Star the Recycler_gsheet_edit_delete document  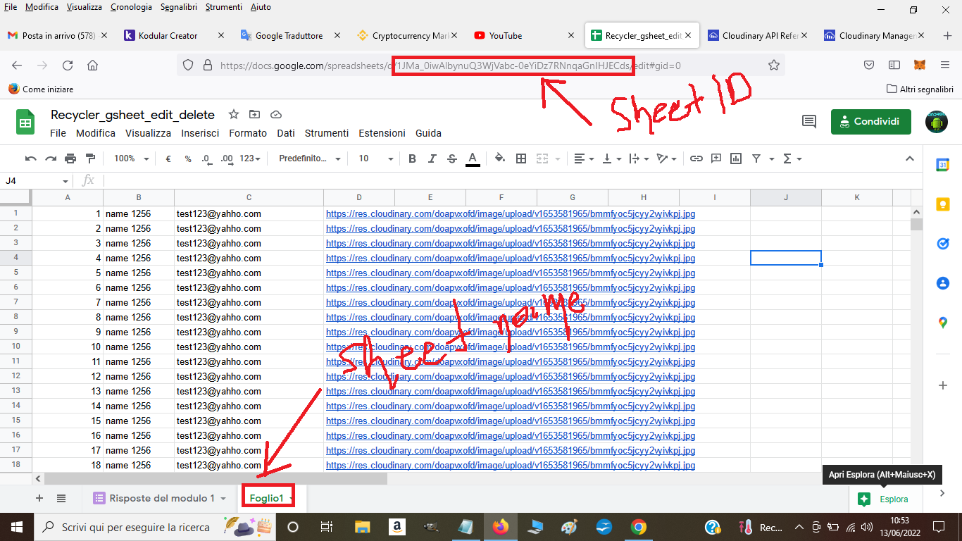234,115
